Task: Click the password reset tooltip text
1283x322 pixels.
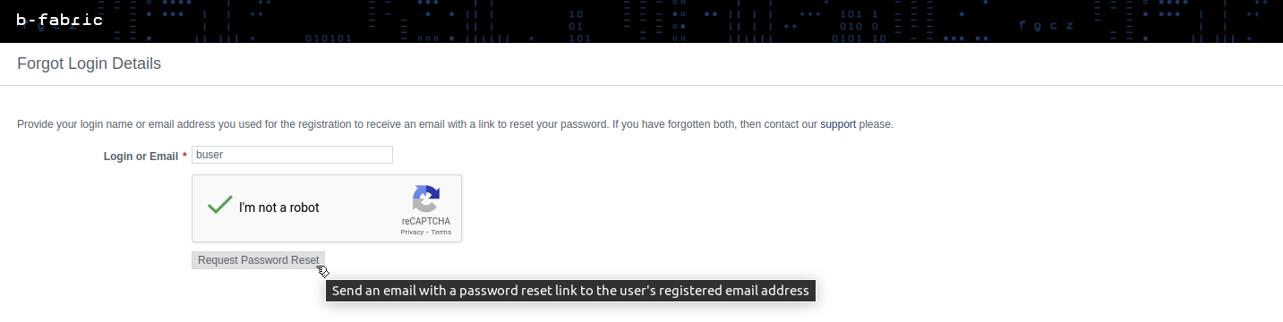Action: click(x=570, y=291)
